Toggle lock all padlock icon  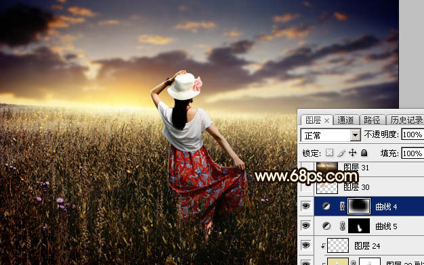point(364,153)
